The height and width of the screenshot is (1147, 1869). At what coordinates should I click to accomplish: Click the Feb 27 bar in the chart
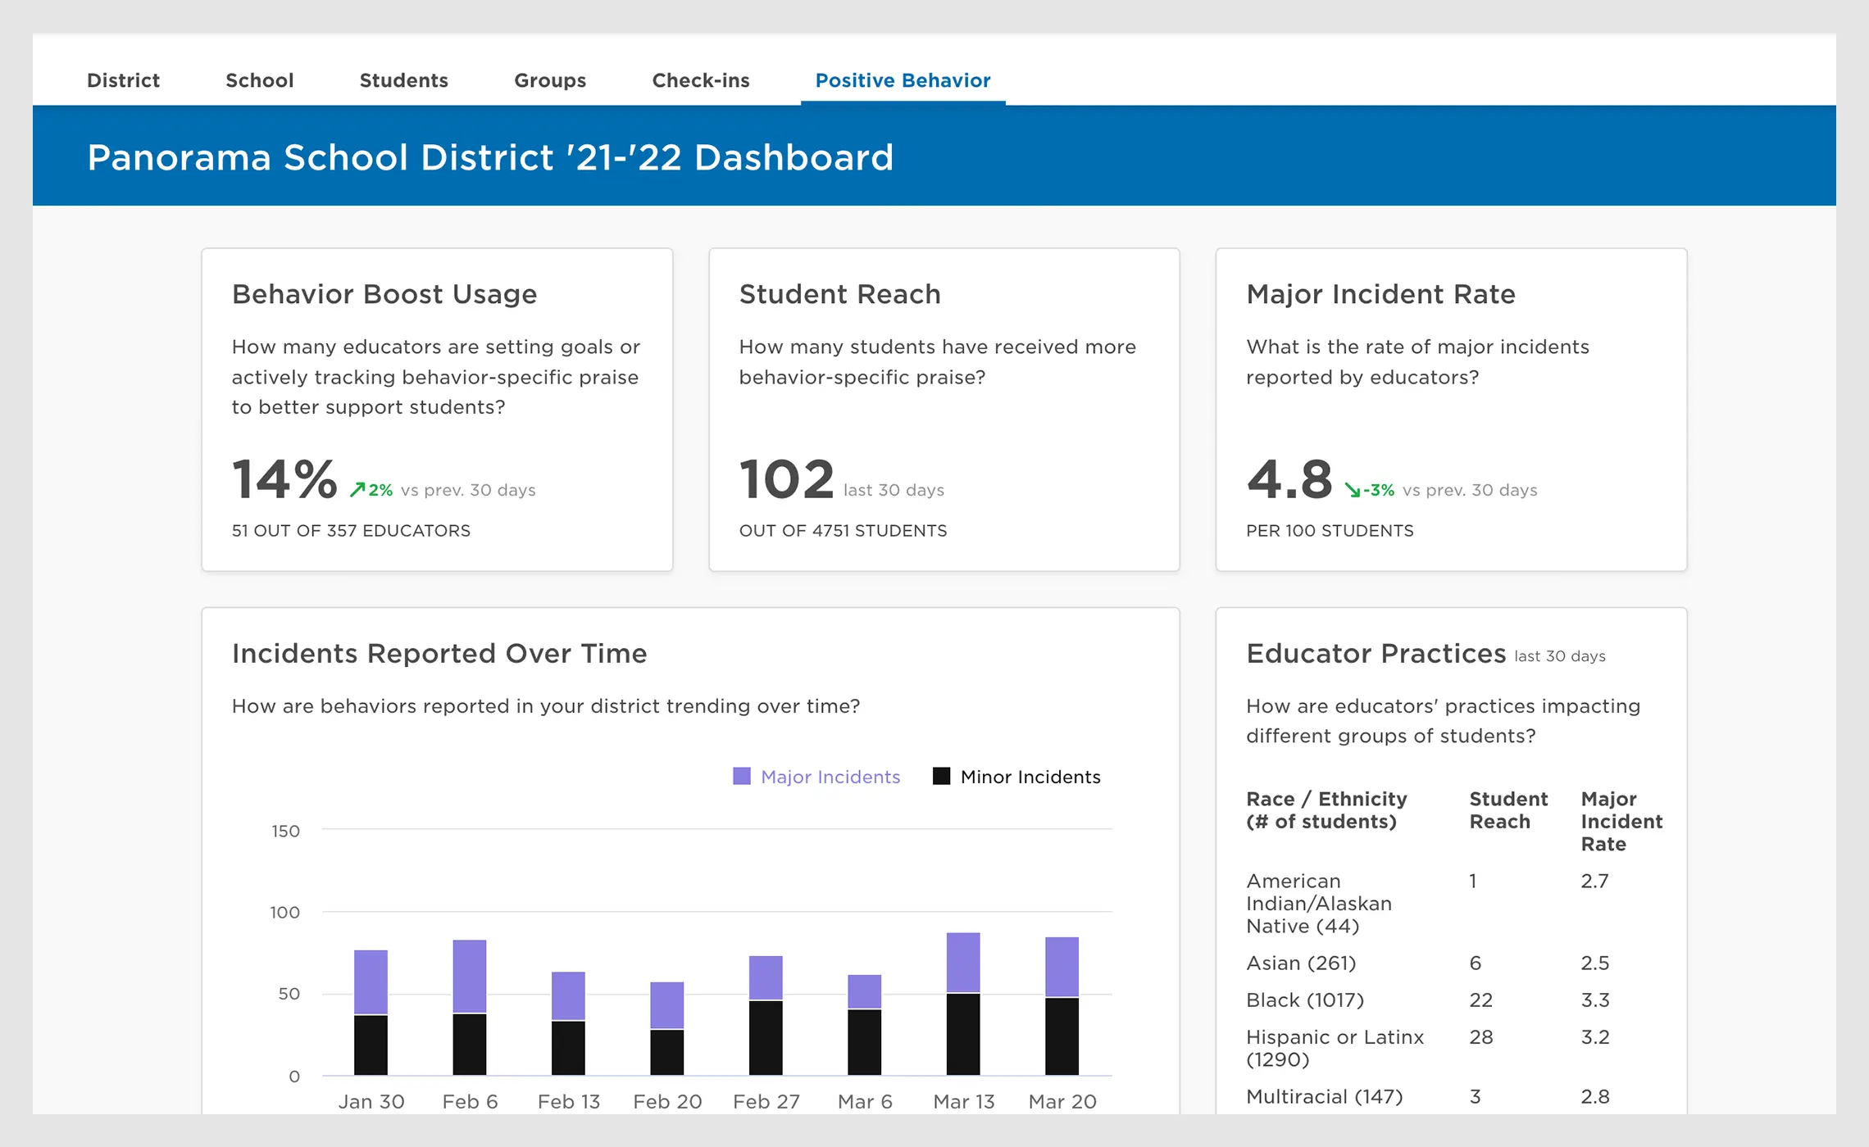766,1015
